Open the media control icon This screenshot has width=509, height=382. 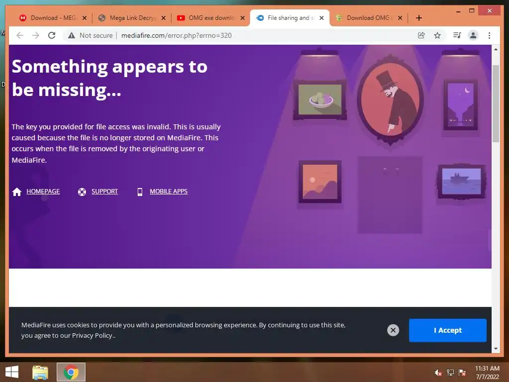tap(457, 35)
